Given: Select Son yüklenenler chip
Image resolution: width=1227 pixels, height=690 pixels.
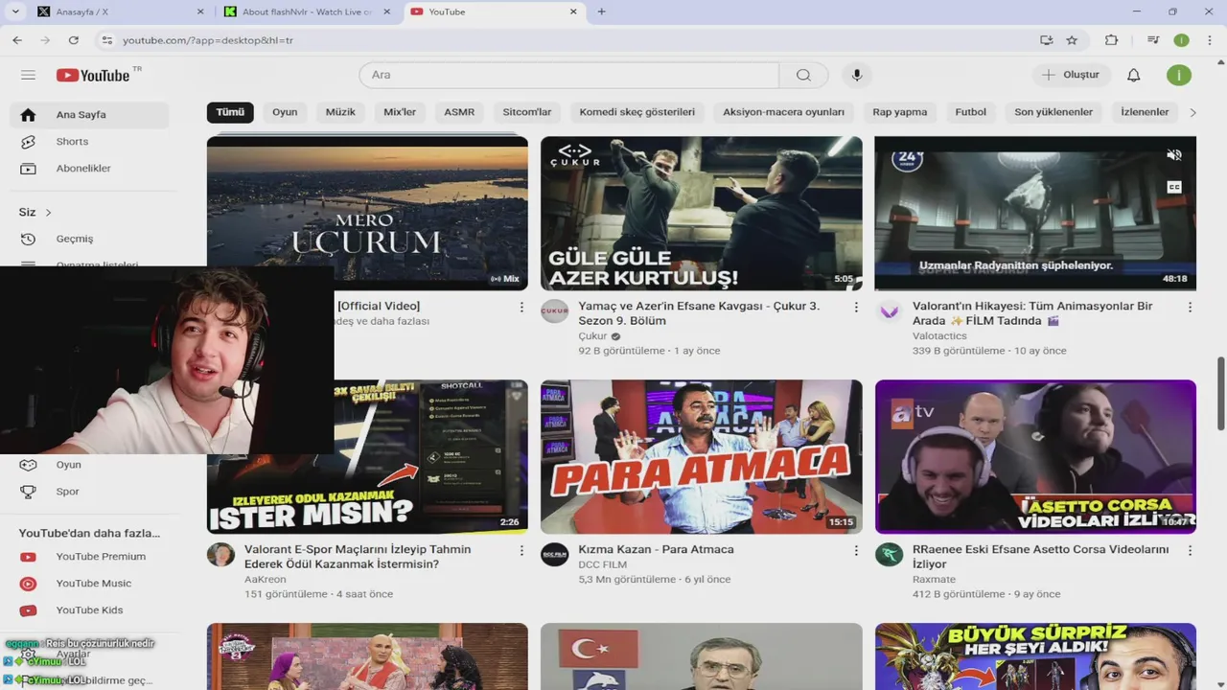Looking at the screenshot, I should [1053, 112].
